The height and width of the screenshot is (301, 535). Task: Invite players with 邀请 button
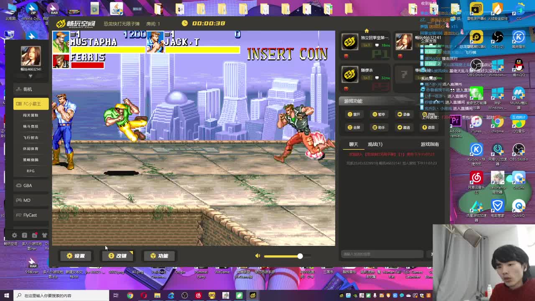pos(404,127)
